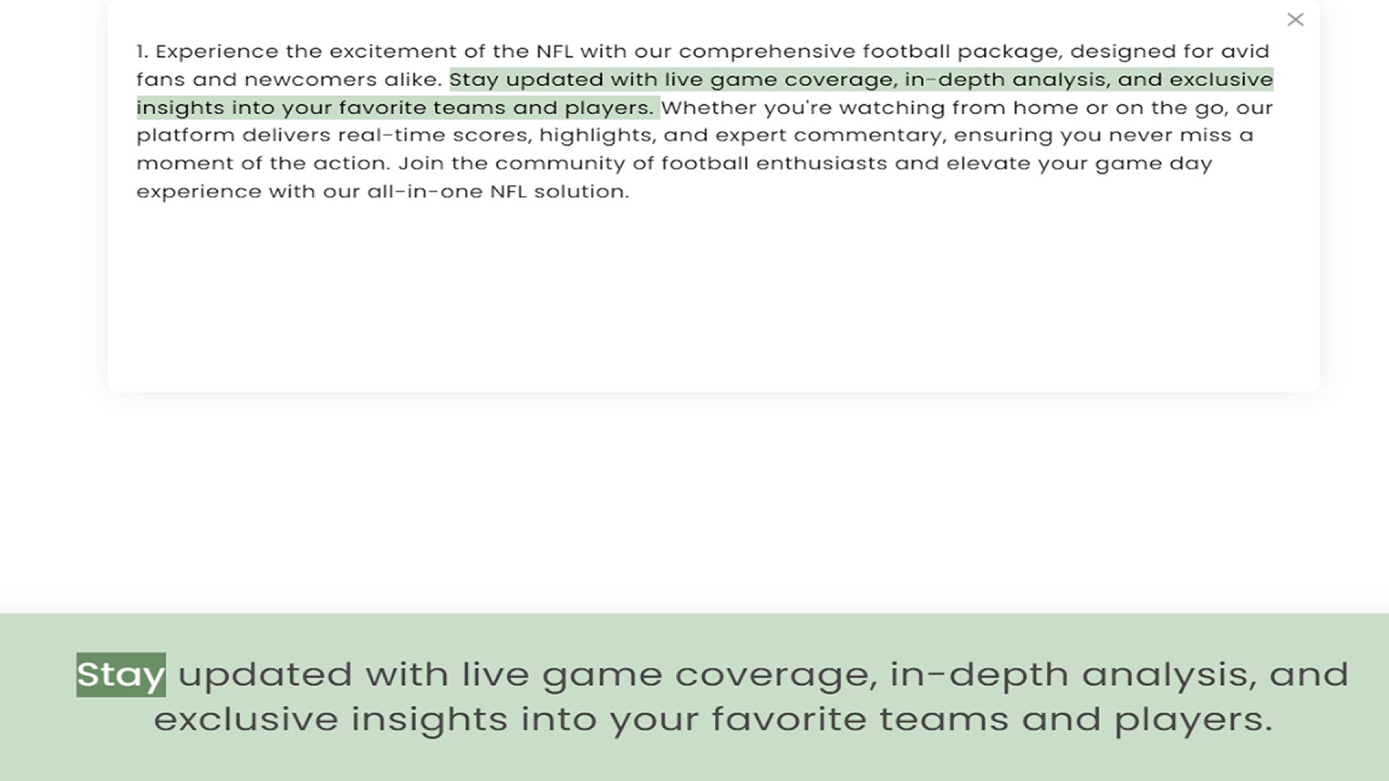Close the text panel with the X

click(1295, 20)
